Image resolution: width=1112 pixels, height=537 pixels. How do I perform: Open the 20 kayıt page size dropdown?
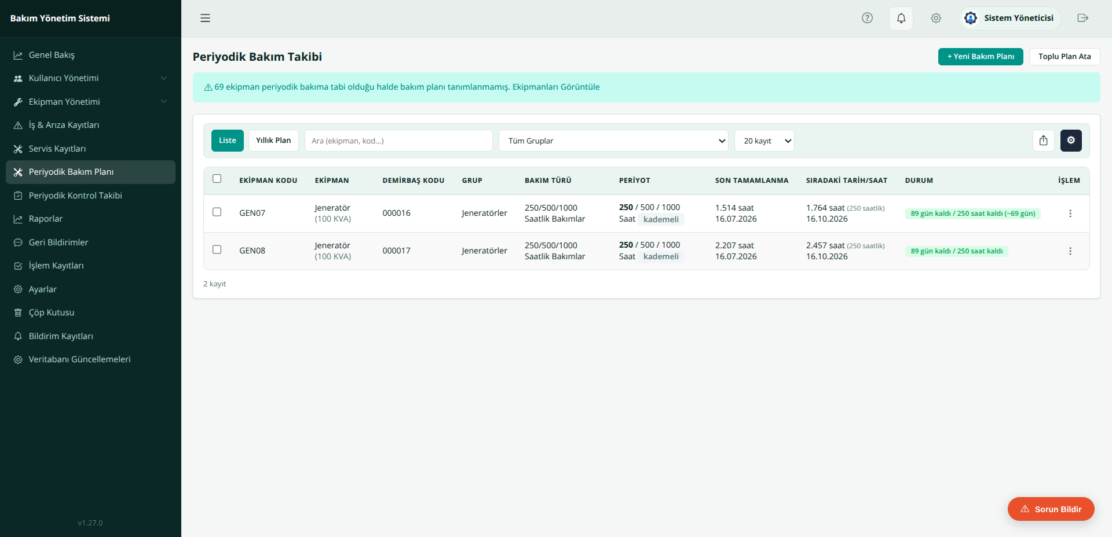tap(765, 141)
